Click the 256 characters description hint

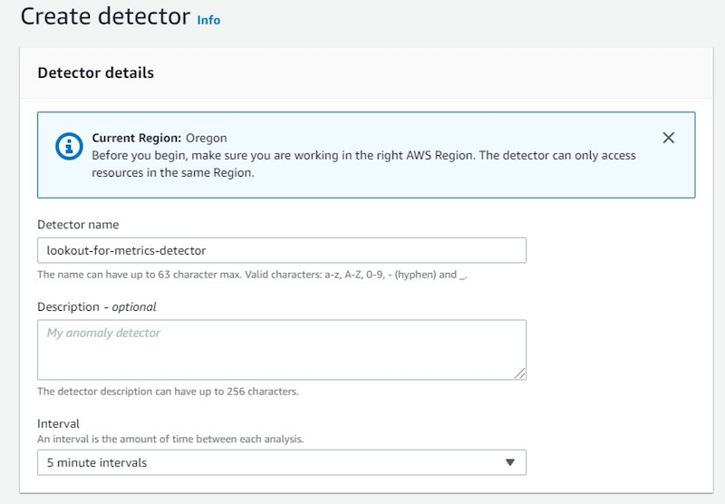tap(168, 392)
